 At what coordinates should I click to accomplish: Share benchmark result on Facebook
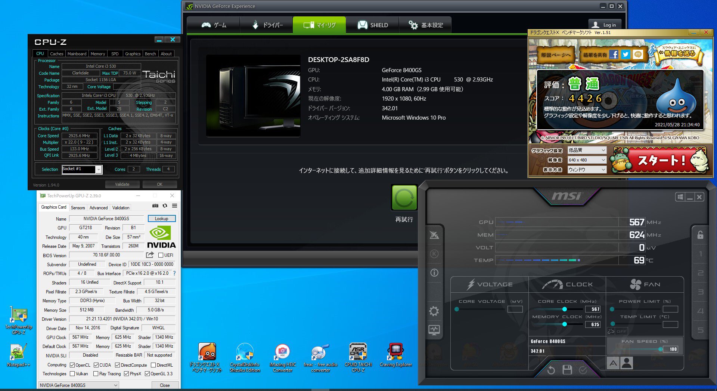[614, 55]
